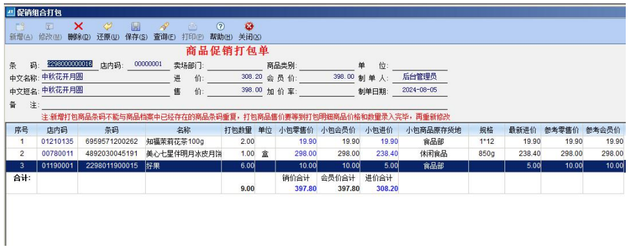Click the 序号 column header
The height and width of the screenshot is (249, 629).
click(x=22, y=130)
